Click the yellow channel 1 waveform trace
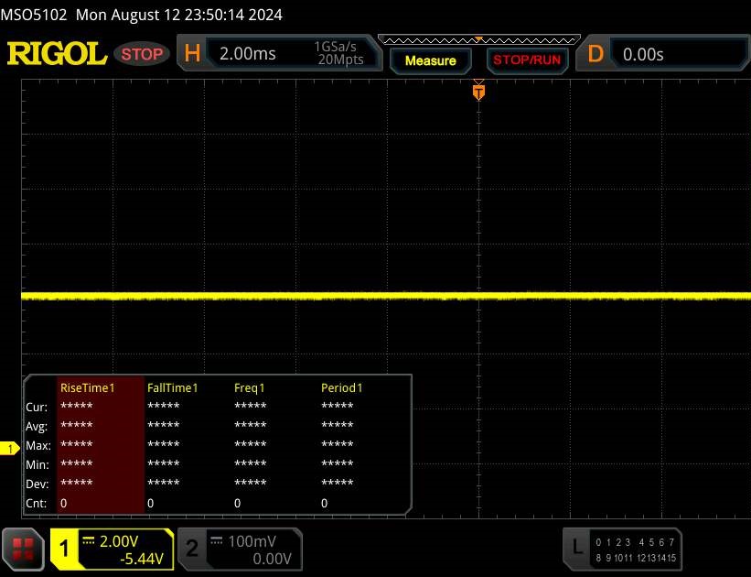 [274, 296]
